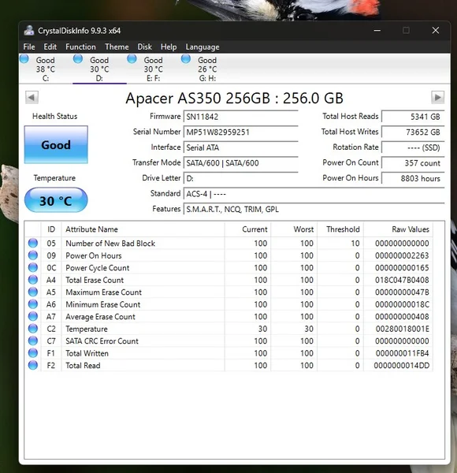Click the Attribute Name column header
The image size is (457, 473).
(143, 229)
